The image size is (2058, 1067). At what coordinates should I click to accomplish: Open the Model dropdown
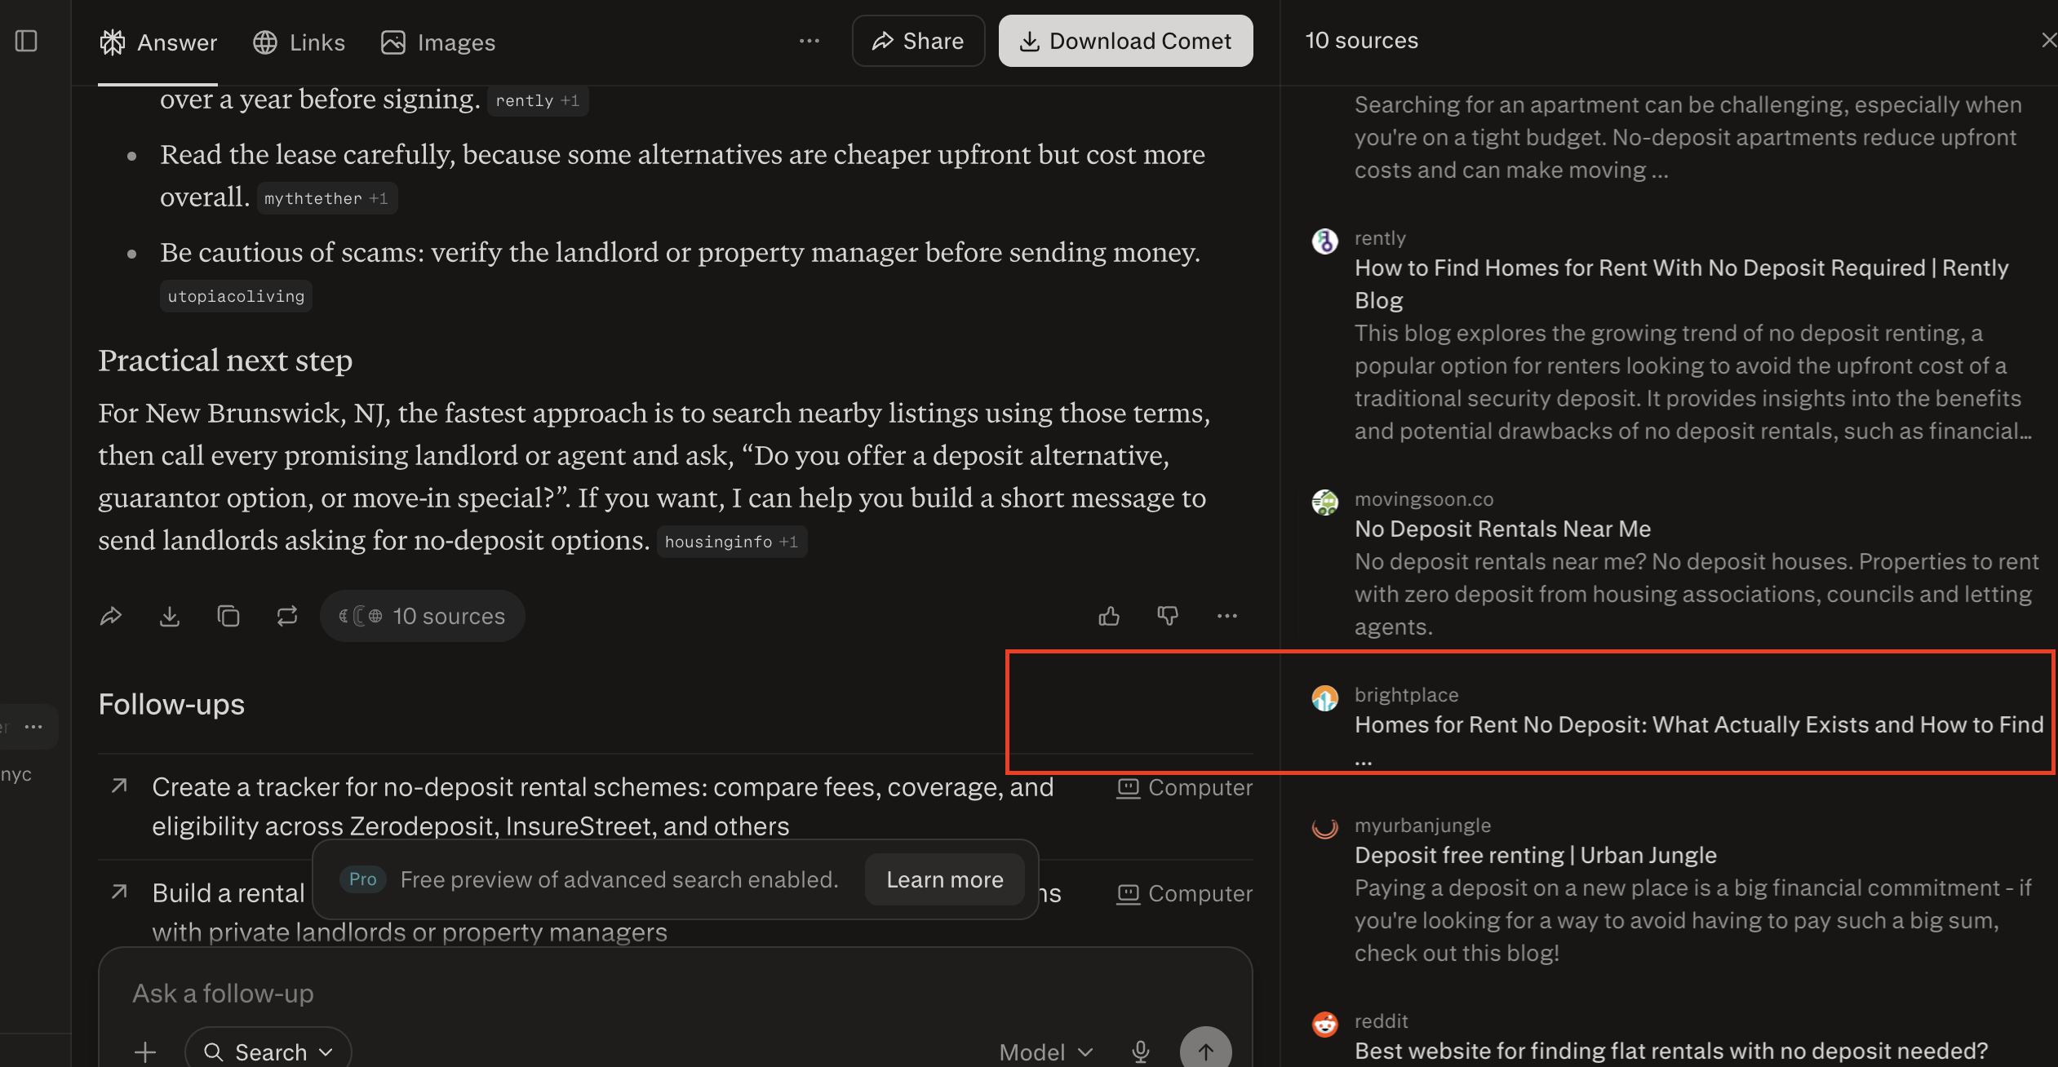tap(1046, 1052)
